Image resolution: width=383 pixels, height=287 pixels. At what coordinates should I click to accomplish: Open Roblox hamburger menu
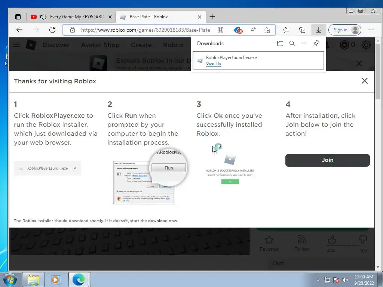[16, 45]
